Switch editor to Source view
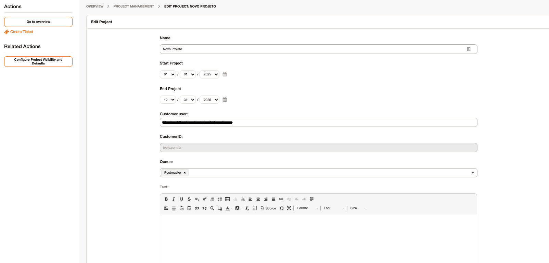 click(268, 208)
